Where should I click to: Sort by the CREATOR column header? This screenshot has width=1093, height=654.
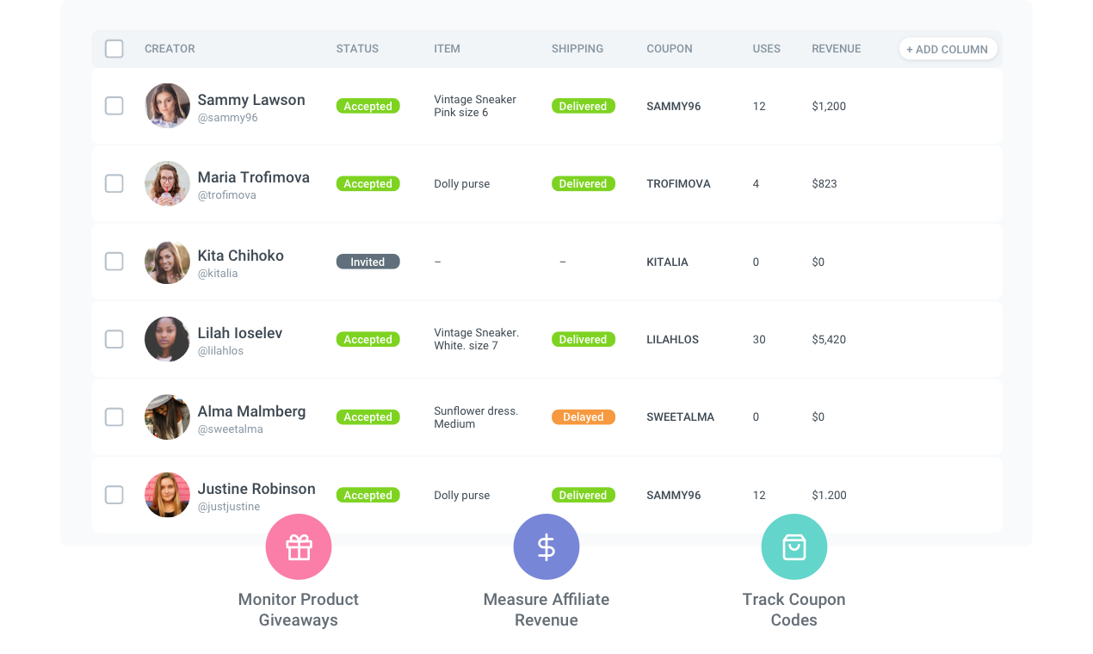pyautogui.click(x=170, y=49)
